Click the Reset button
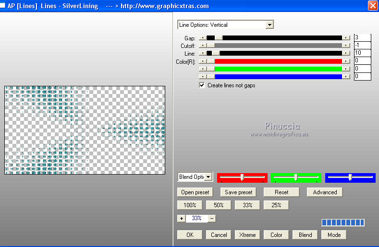379x247 pixels. pos(281,192)
